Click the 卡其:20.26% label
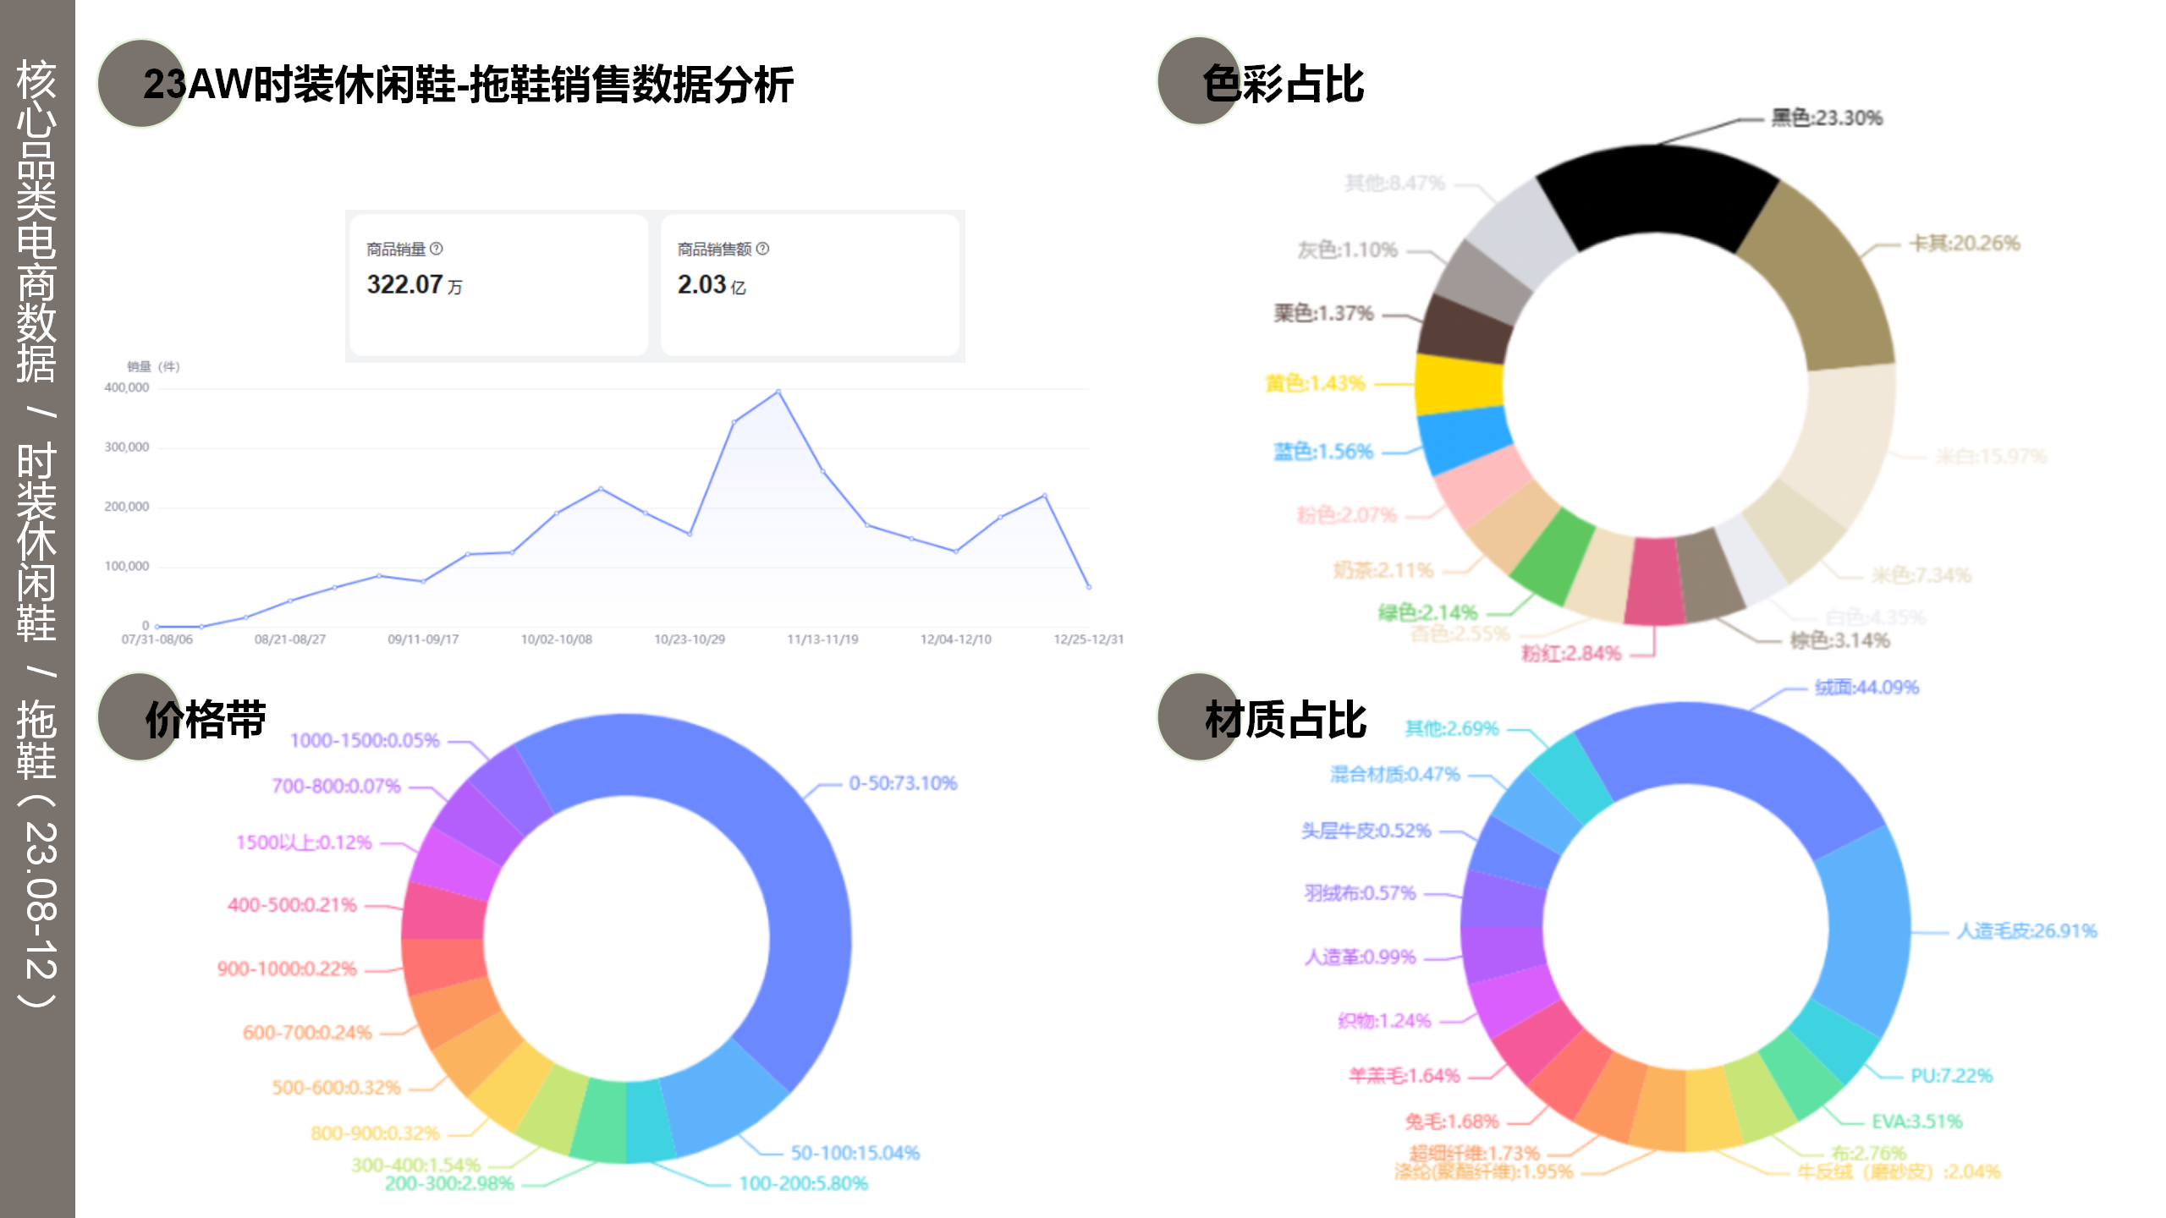Image resolution: width=2166 pixels, height=1218 pixels. pyautogui.click(x=1964, y=244)
